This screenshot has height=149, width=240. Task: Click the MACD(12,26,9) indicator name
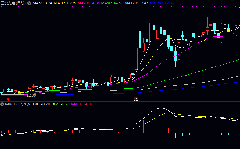pyautogui.click(x=18, y=104)
